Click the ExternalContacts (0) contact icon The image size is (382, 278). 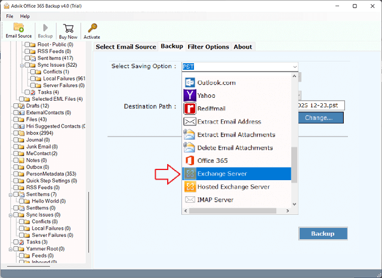[x=21, y=113]
